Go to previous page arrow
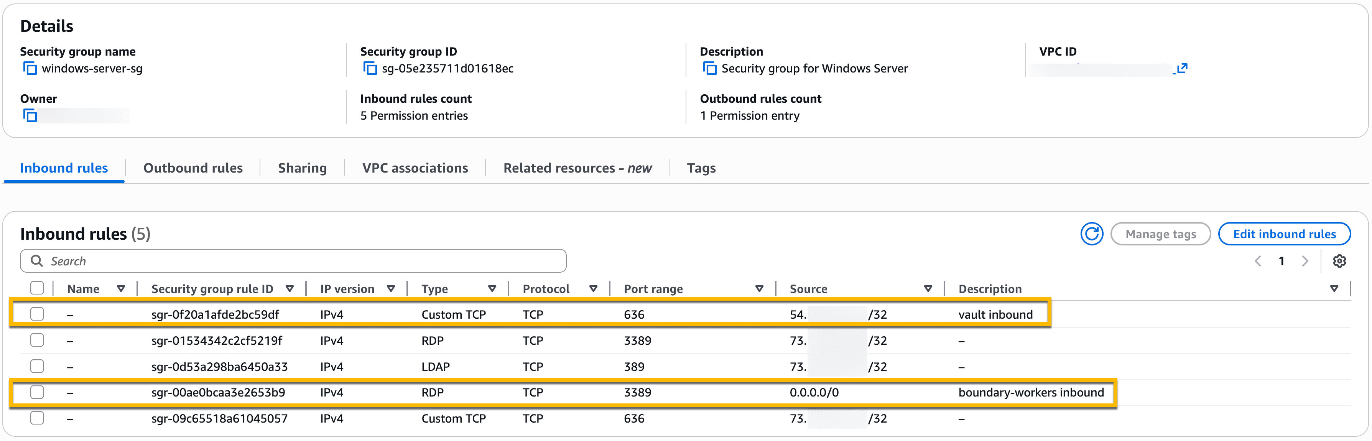This screenshot has height=441, width=1372. (1258, 261)
